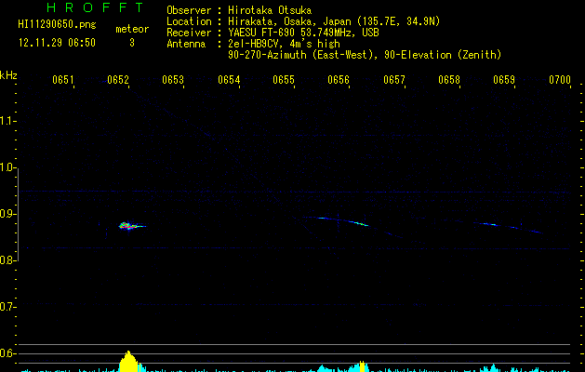Click the 0653 time axis label
The image size is (585, 372).
point(173,80)
